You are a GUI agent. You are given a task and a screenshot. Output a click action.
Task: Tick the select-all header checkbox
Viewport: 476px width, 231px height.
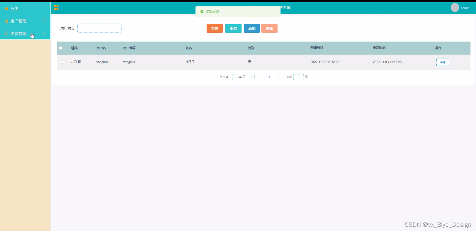click(60, 48)
